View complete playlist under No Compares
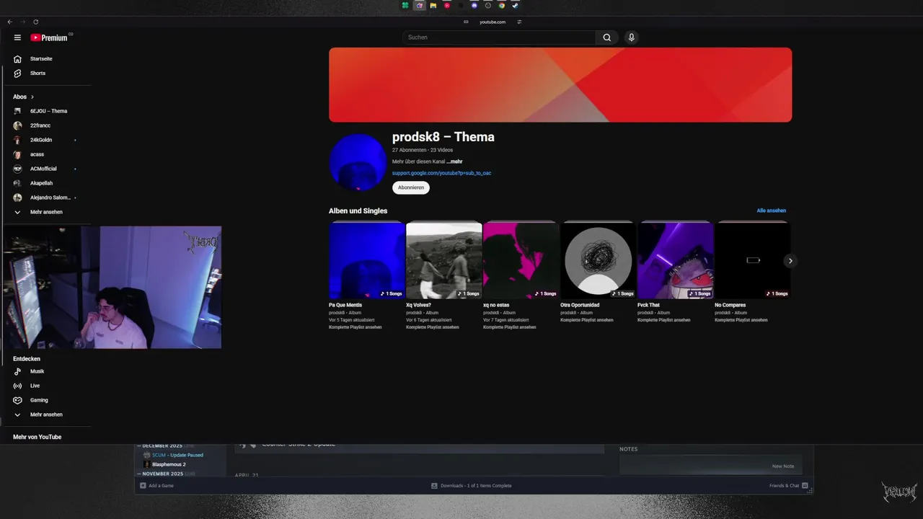 coord(741,320)
